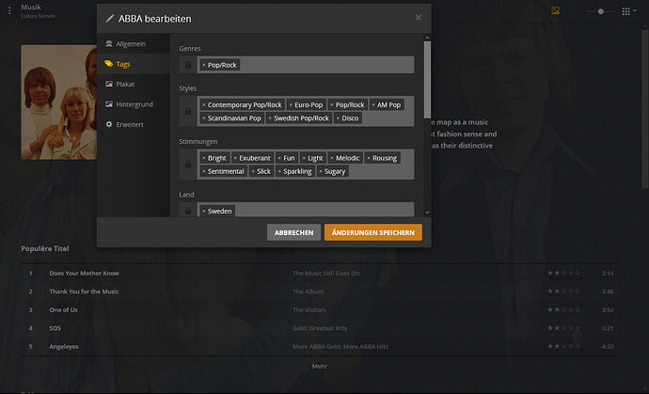Toggle the lock on Genres field
The height and width of the screenshot is (394, 649).
(188, 65)
